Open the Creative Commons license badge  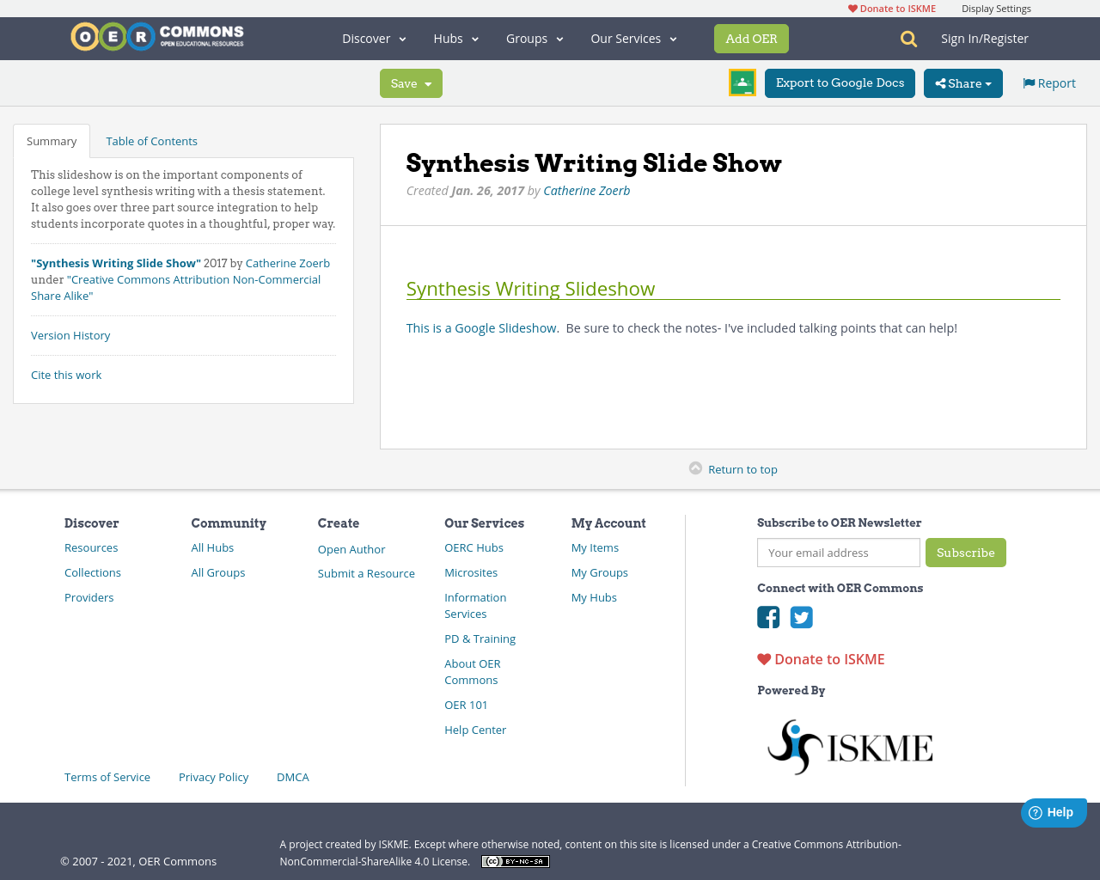tap(515, 860)
